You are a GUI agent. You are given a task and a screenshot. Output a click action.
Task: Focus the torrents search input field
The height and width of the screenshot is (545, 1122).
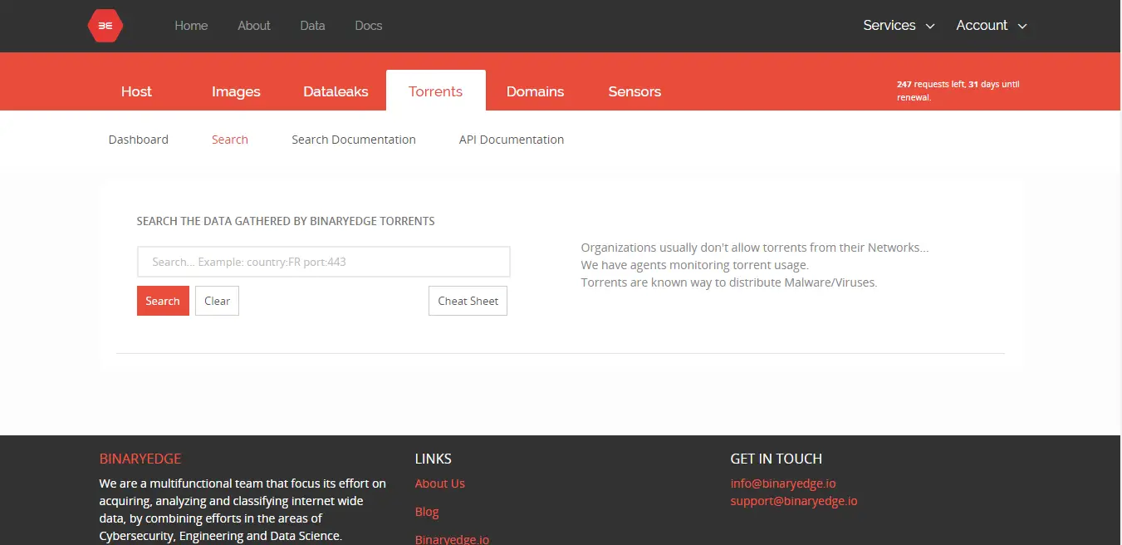tap(324, 262)
